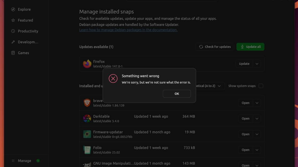Screen dimensions: 298x167
Task: Click the green Update all button
Action: (x=250, y=47)
